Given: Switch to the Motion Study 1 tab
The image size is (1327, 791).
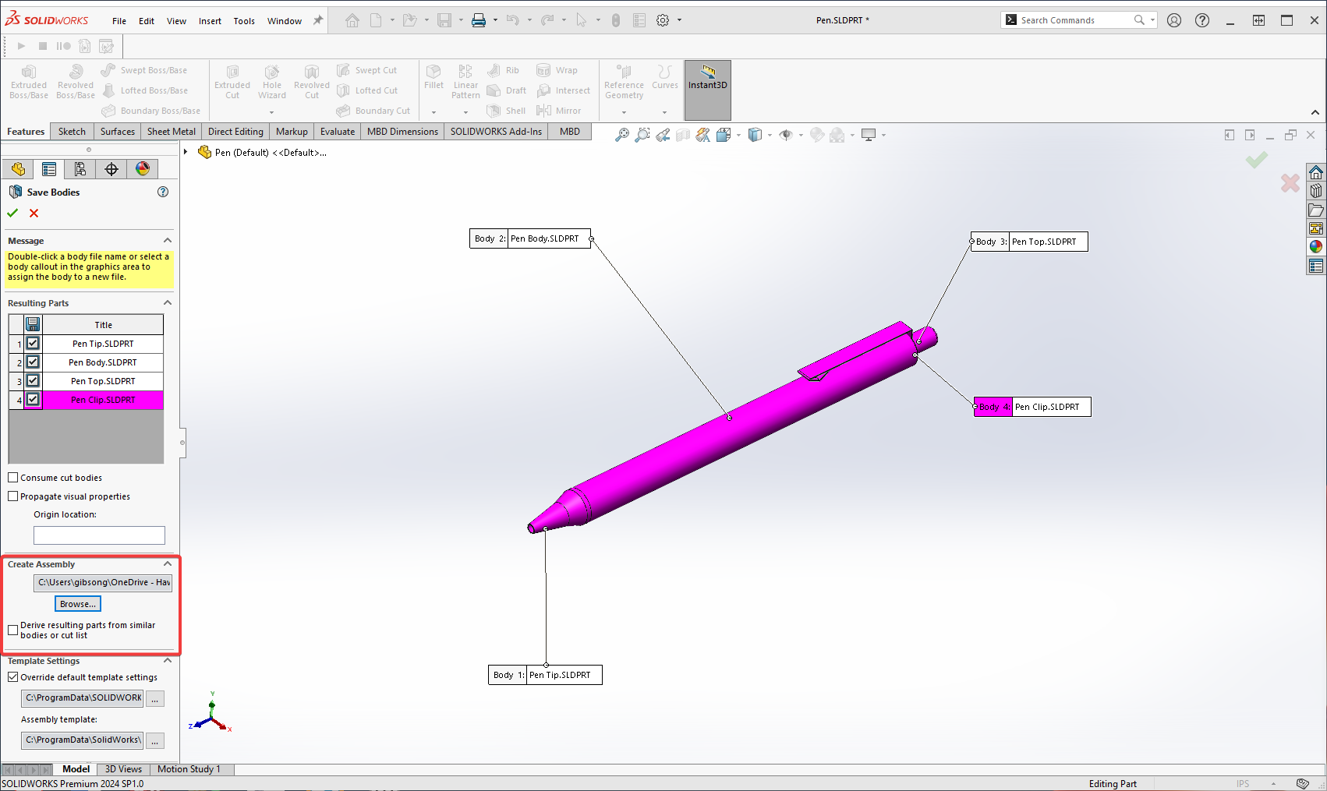Looking at the screenshot, I should point(189,769).
